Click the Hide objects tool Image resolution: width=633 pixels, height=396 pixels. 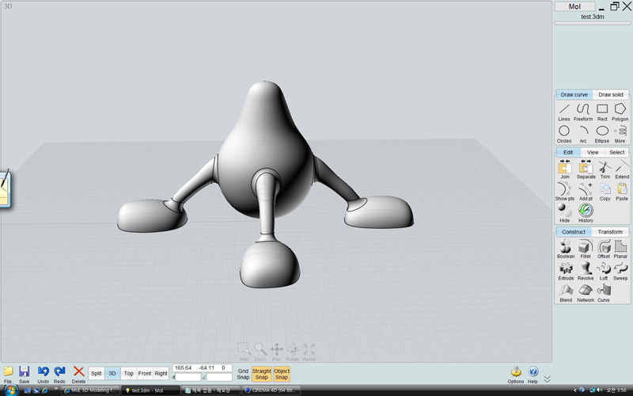[564, 213]
